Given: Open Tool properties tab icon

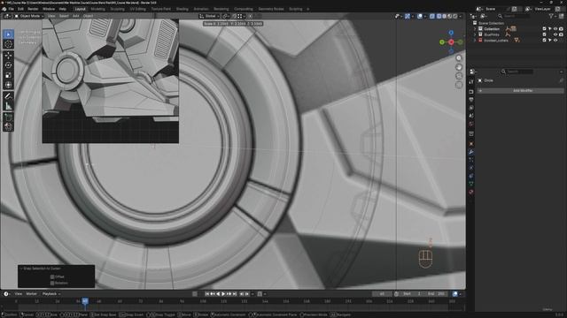Looking at the screenshot, I should click(471, 82).
